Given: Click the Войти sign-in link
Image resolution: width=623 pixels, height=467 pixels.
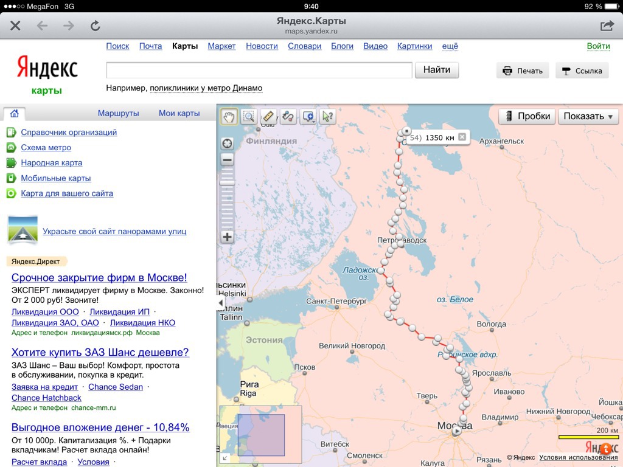Looking at the screenshot, I should click(x=599, y=46).
